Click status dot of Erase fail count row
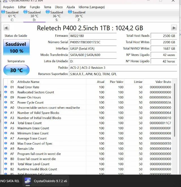This screenshot has height=187, width=181. [x=6, y=159]
